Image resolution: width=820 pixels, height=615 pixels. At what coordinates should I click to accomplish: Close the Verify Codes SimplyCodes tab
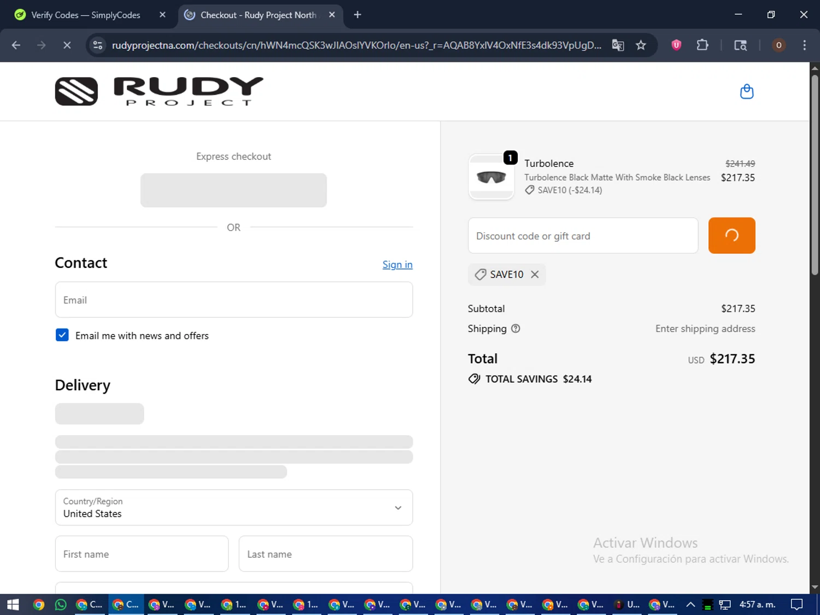click(x=162, y=15)
